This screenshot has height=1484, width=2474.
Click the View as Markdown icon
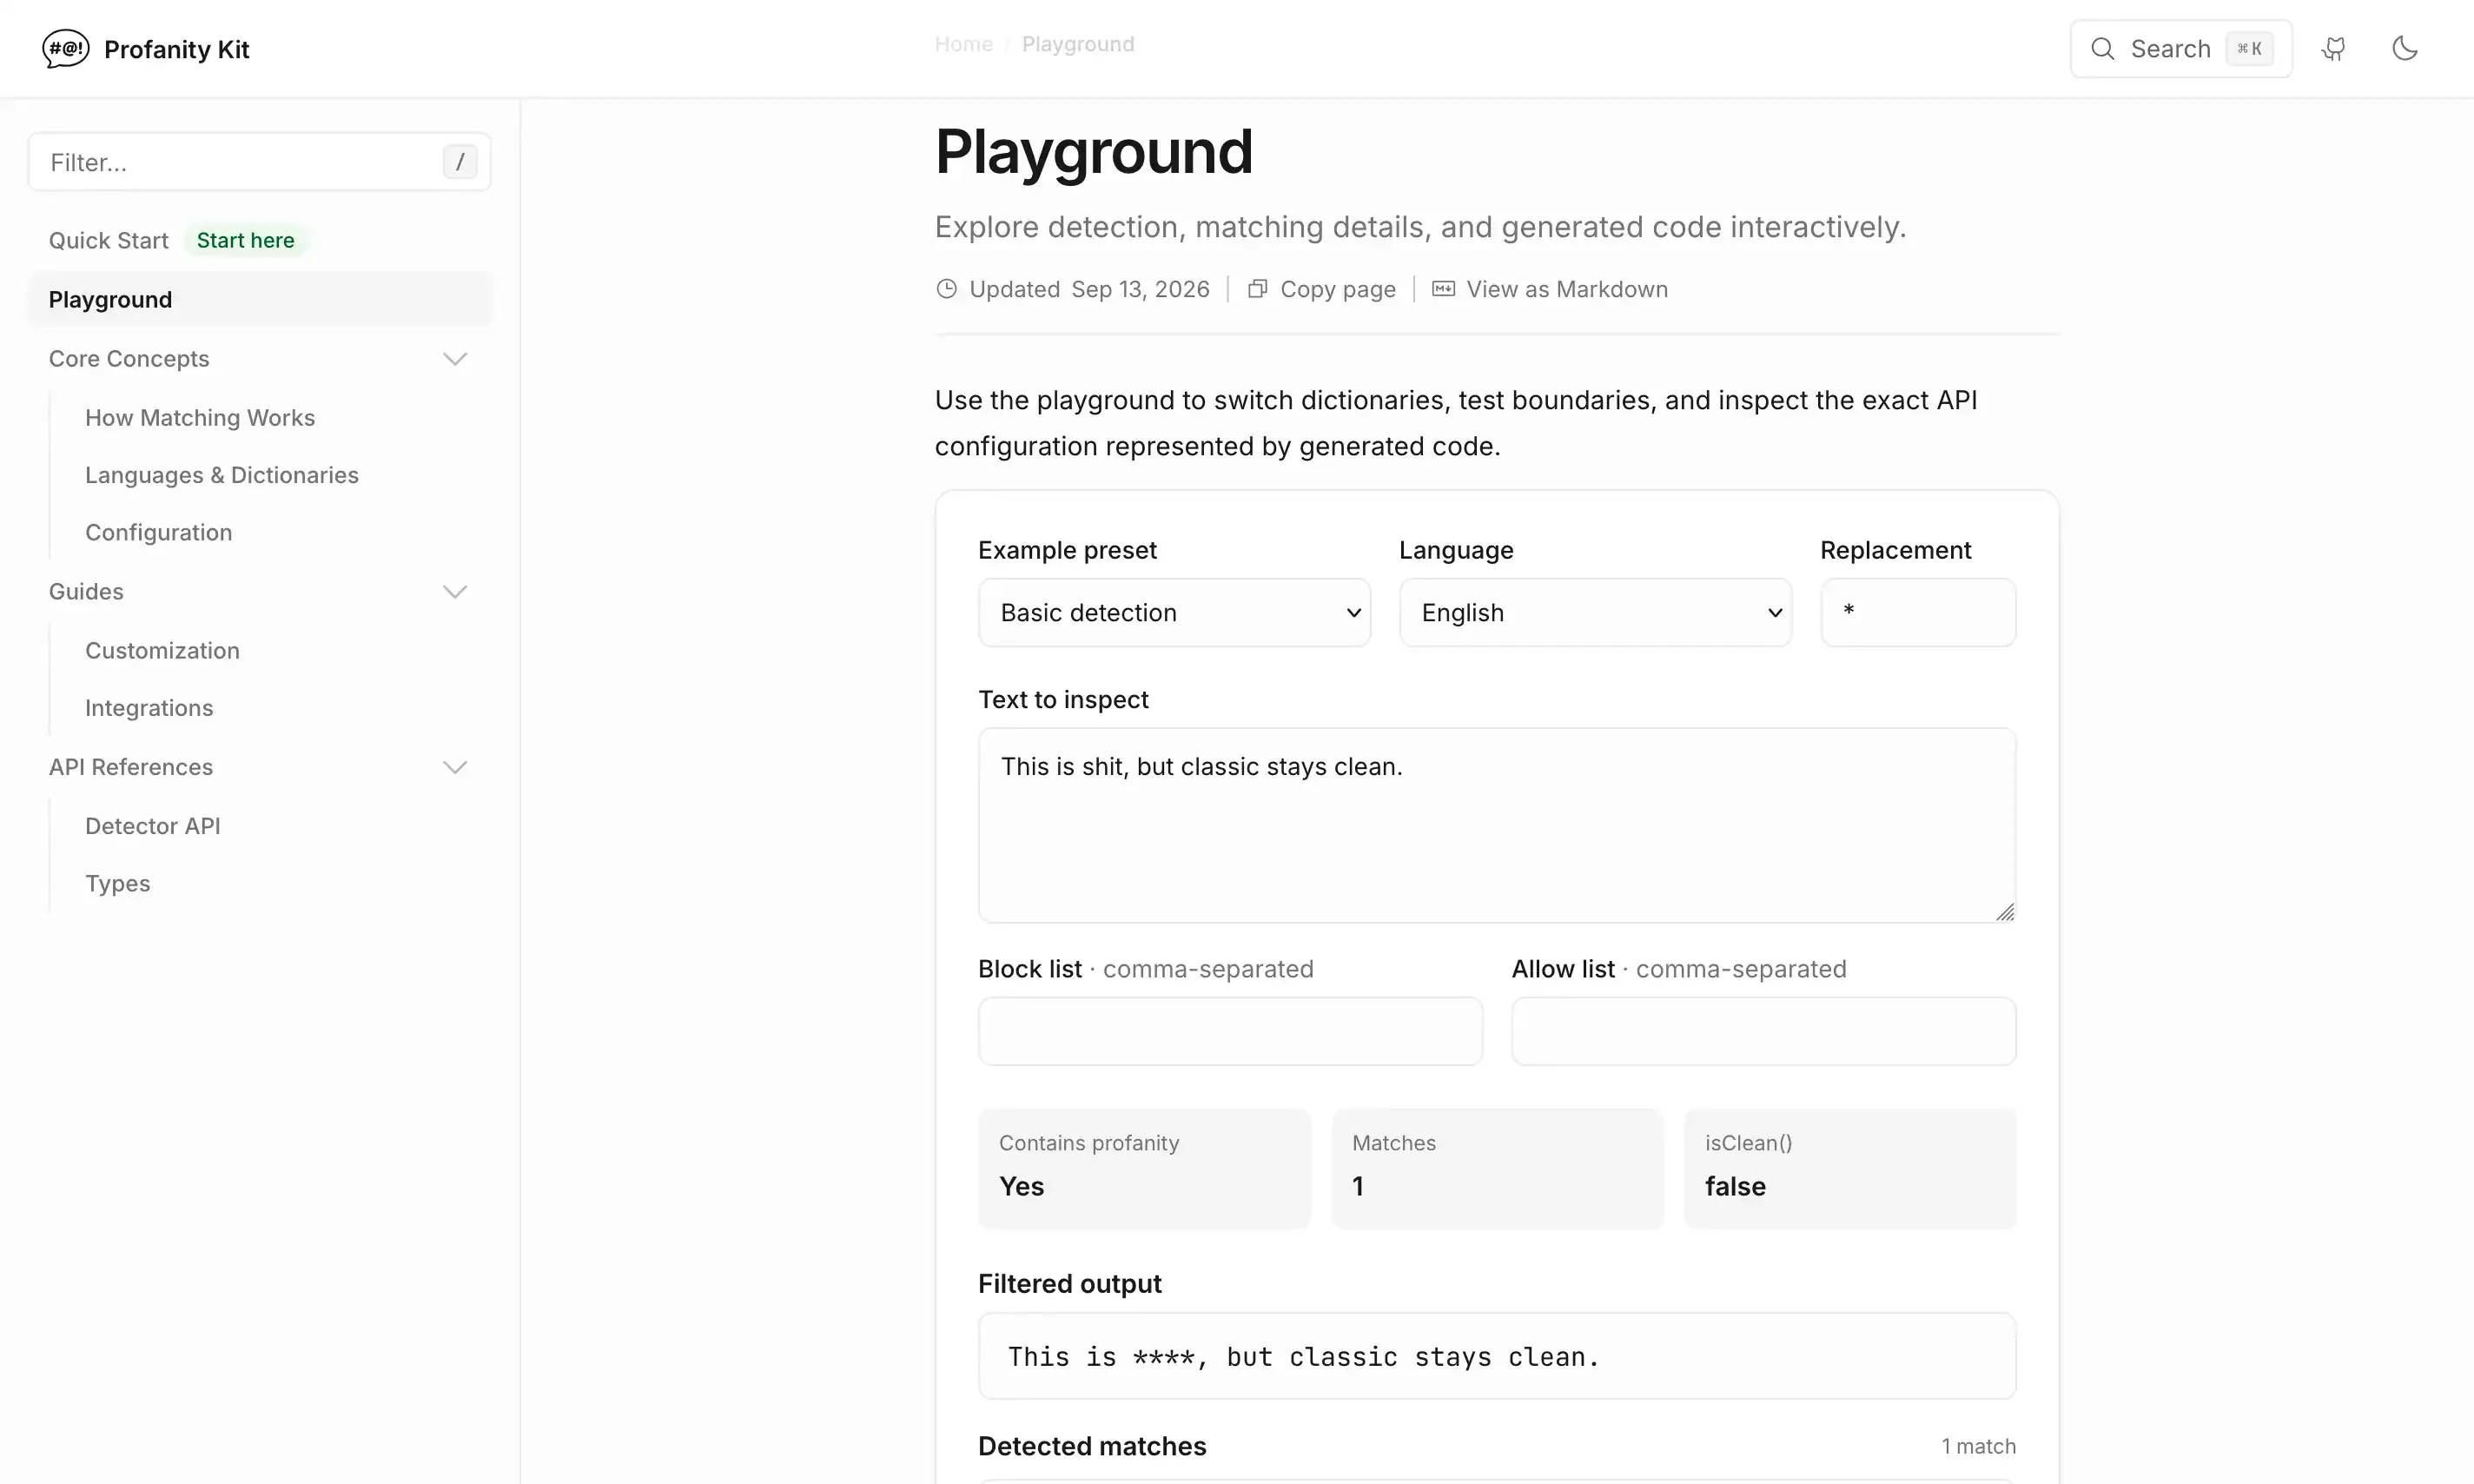coord(1444,289)
